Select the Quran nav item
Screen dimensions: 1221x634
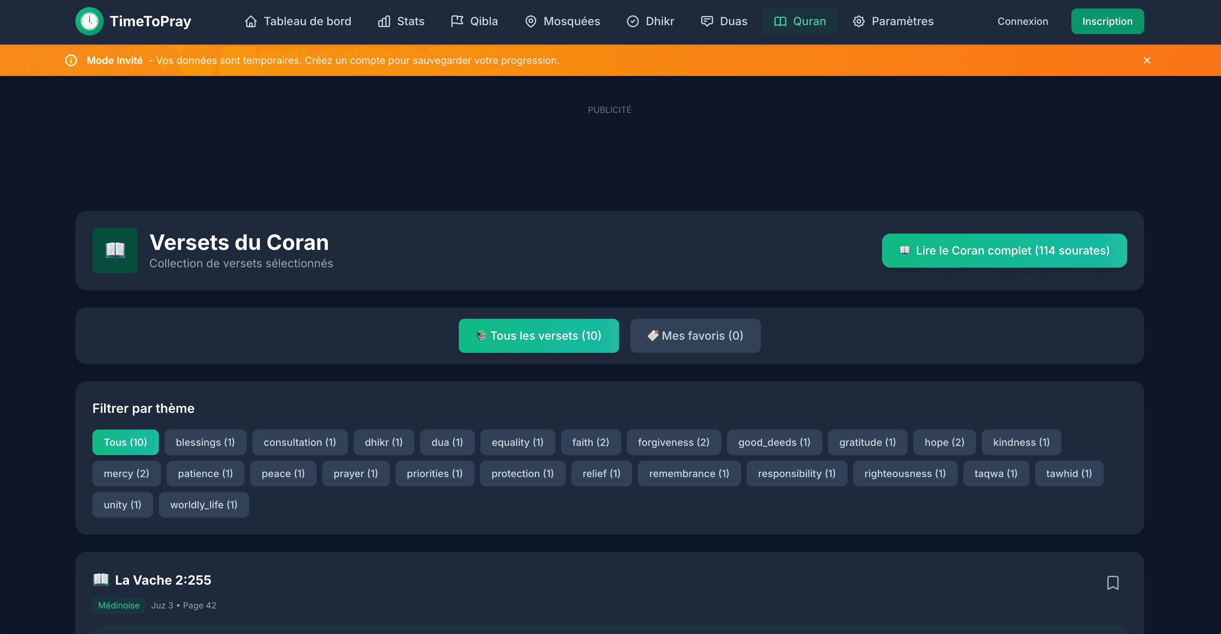pos(800,21)
